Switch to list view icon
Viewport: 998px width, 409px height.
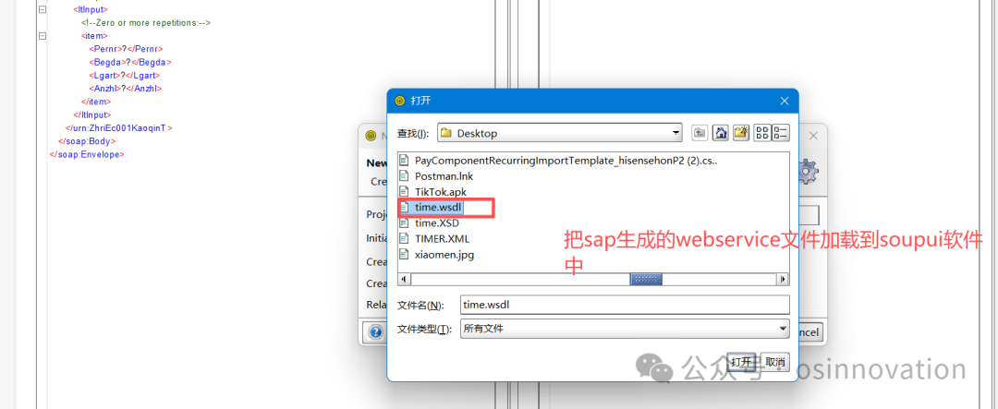(x=761, y=133)
